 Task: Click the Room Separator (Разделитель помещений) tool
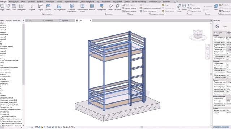(150, 8)
